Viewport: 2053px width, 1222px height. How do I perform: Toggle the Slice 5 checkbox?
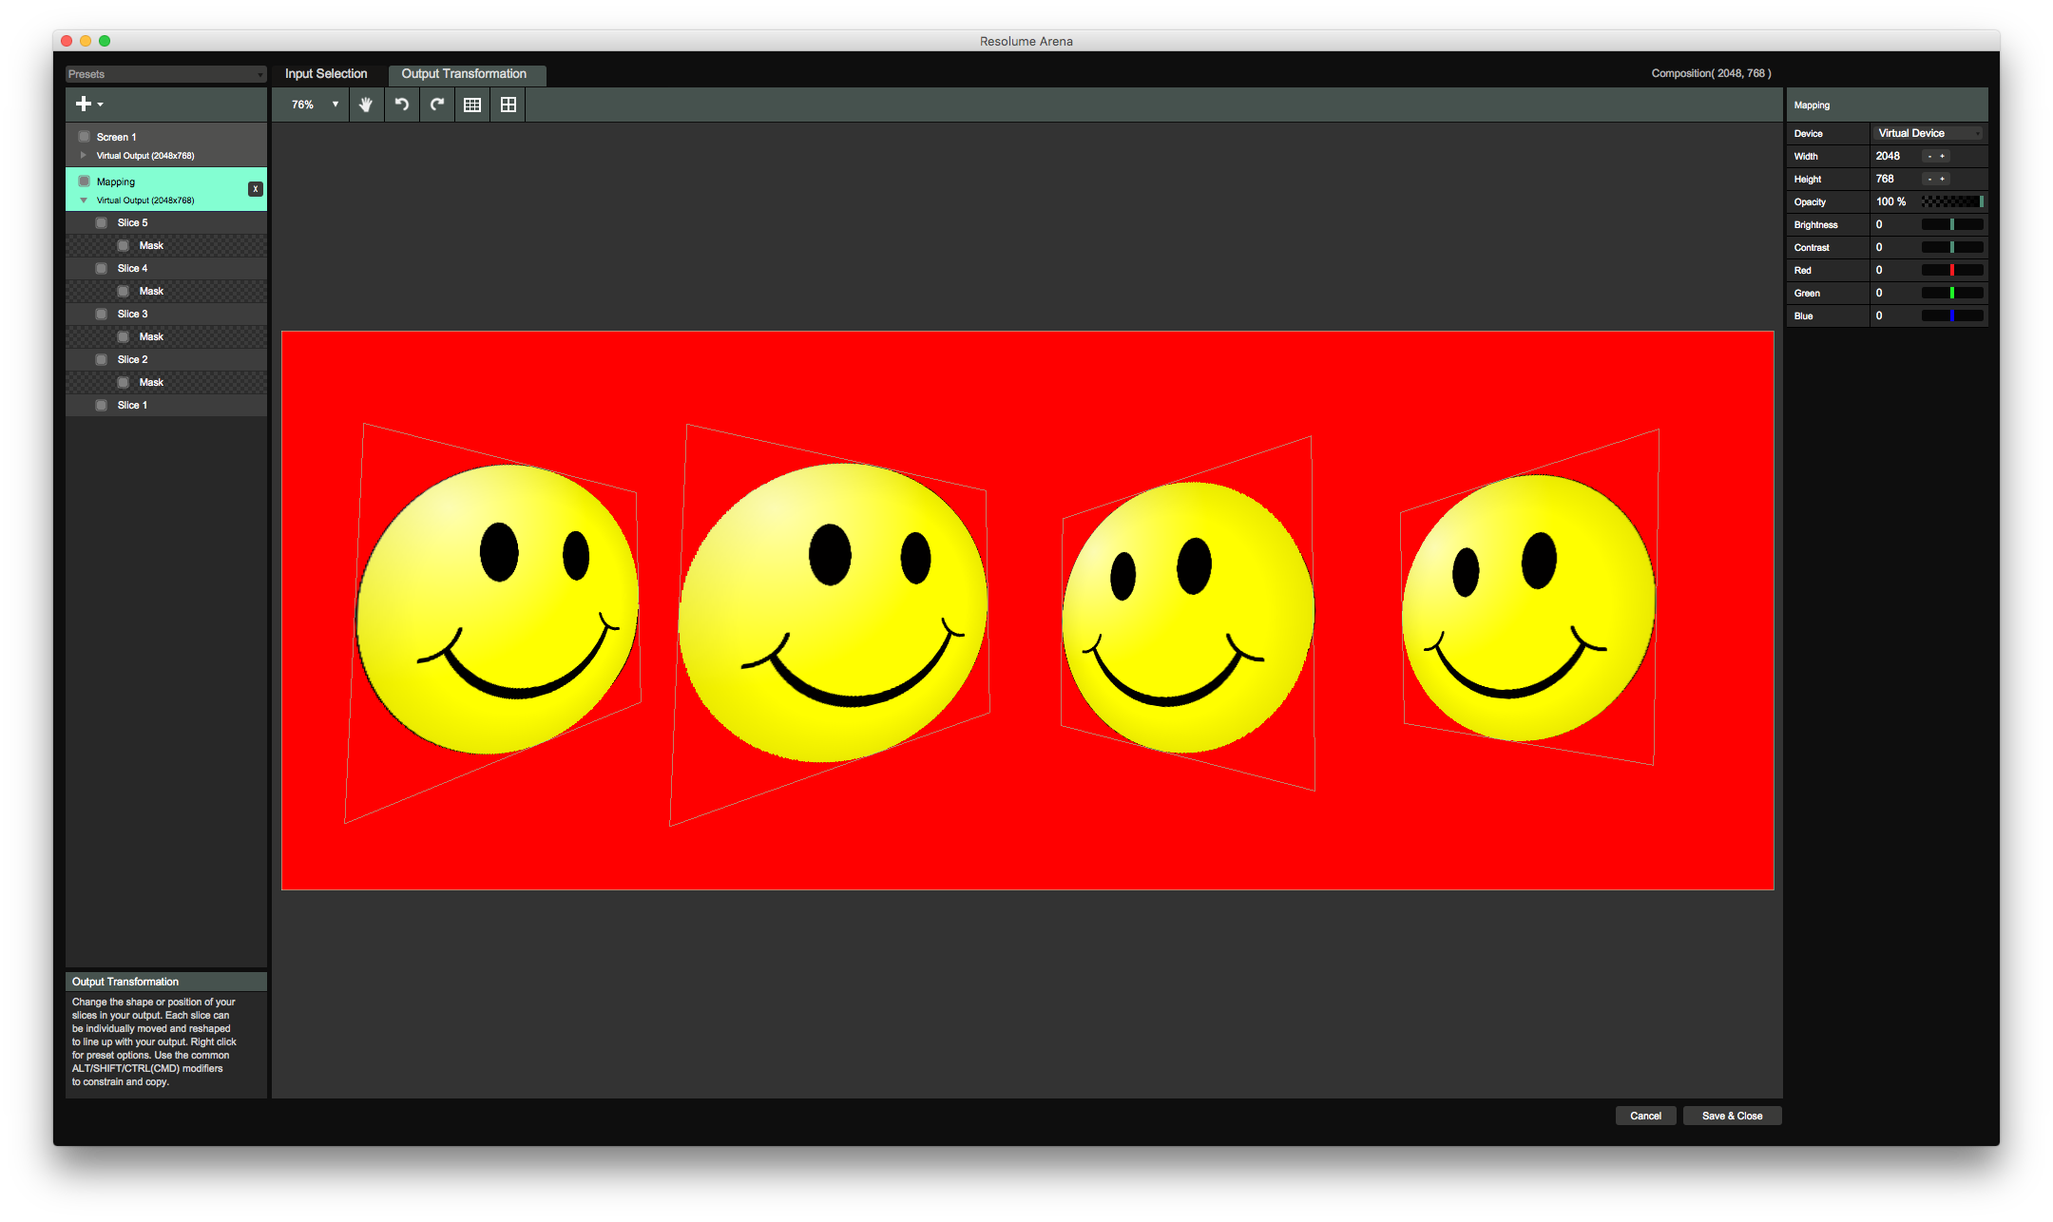click(x=102, y=222)
